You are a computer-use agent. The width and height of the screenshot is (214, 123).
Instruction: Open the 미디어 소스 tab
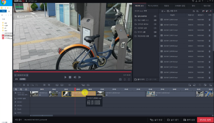[x=139, y=6]
